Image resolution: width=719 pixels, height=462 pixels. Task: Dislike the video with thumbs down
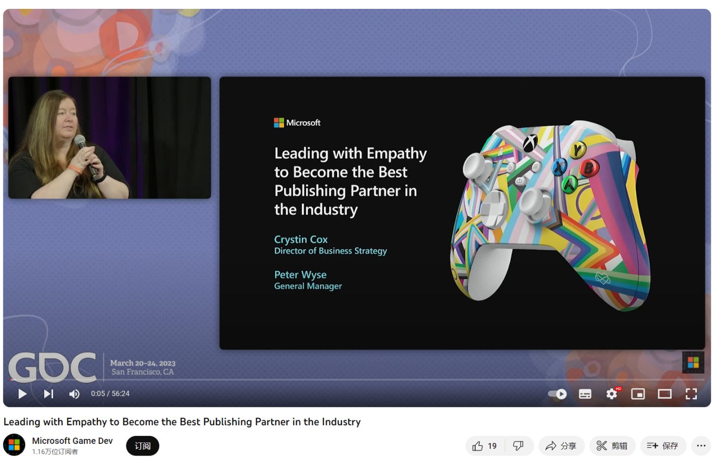518,446
